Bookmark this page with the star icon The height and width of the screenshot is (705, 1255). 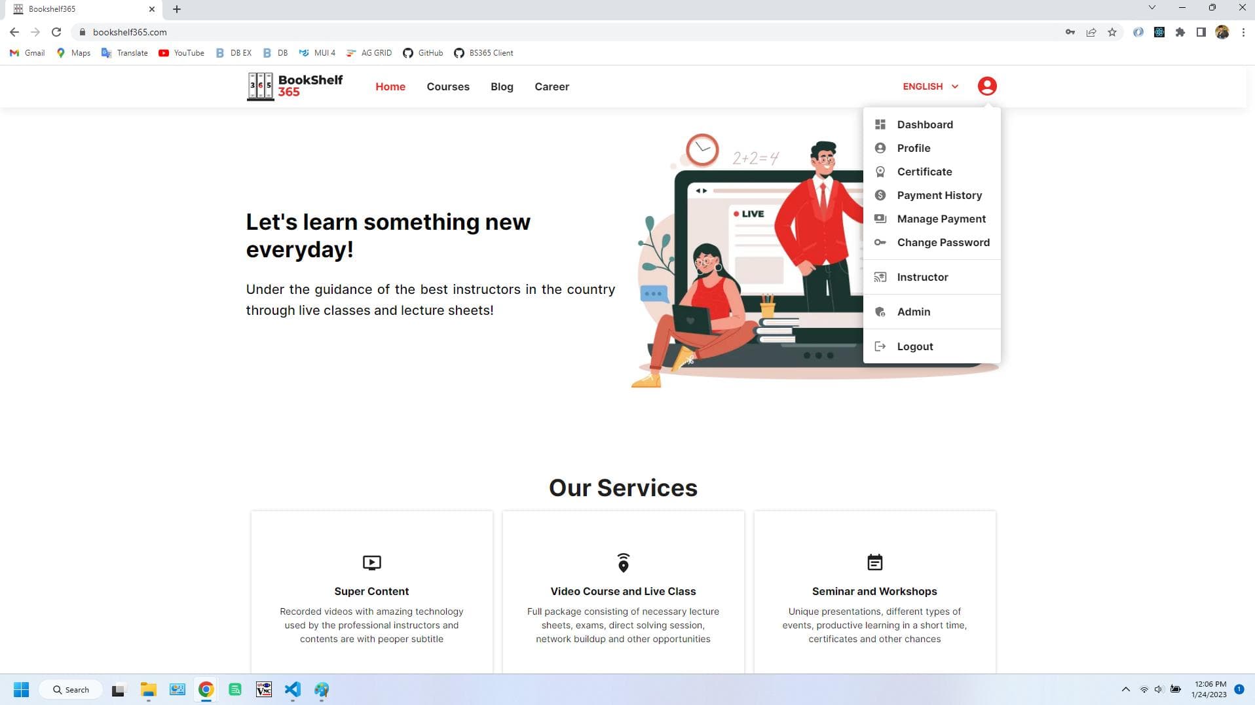coord(1112,32)
